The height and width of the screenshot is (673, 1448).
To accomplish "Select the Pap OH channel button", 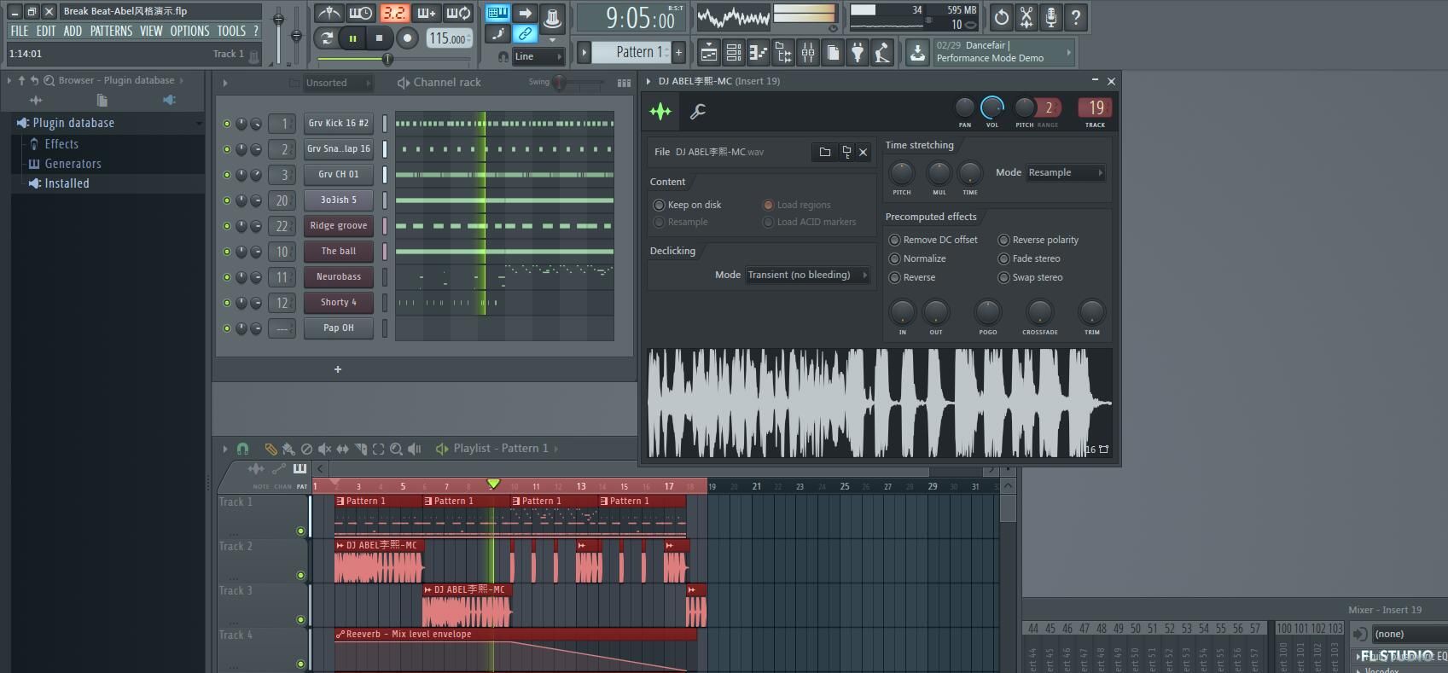I will [x=339, y=328].
